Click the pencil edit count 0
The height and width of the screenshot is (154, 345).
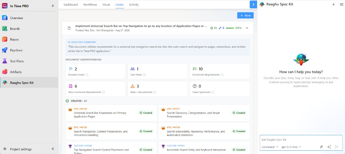[221, 28]
